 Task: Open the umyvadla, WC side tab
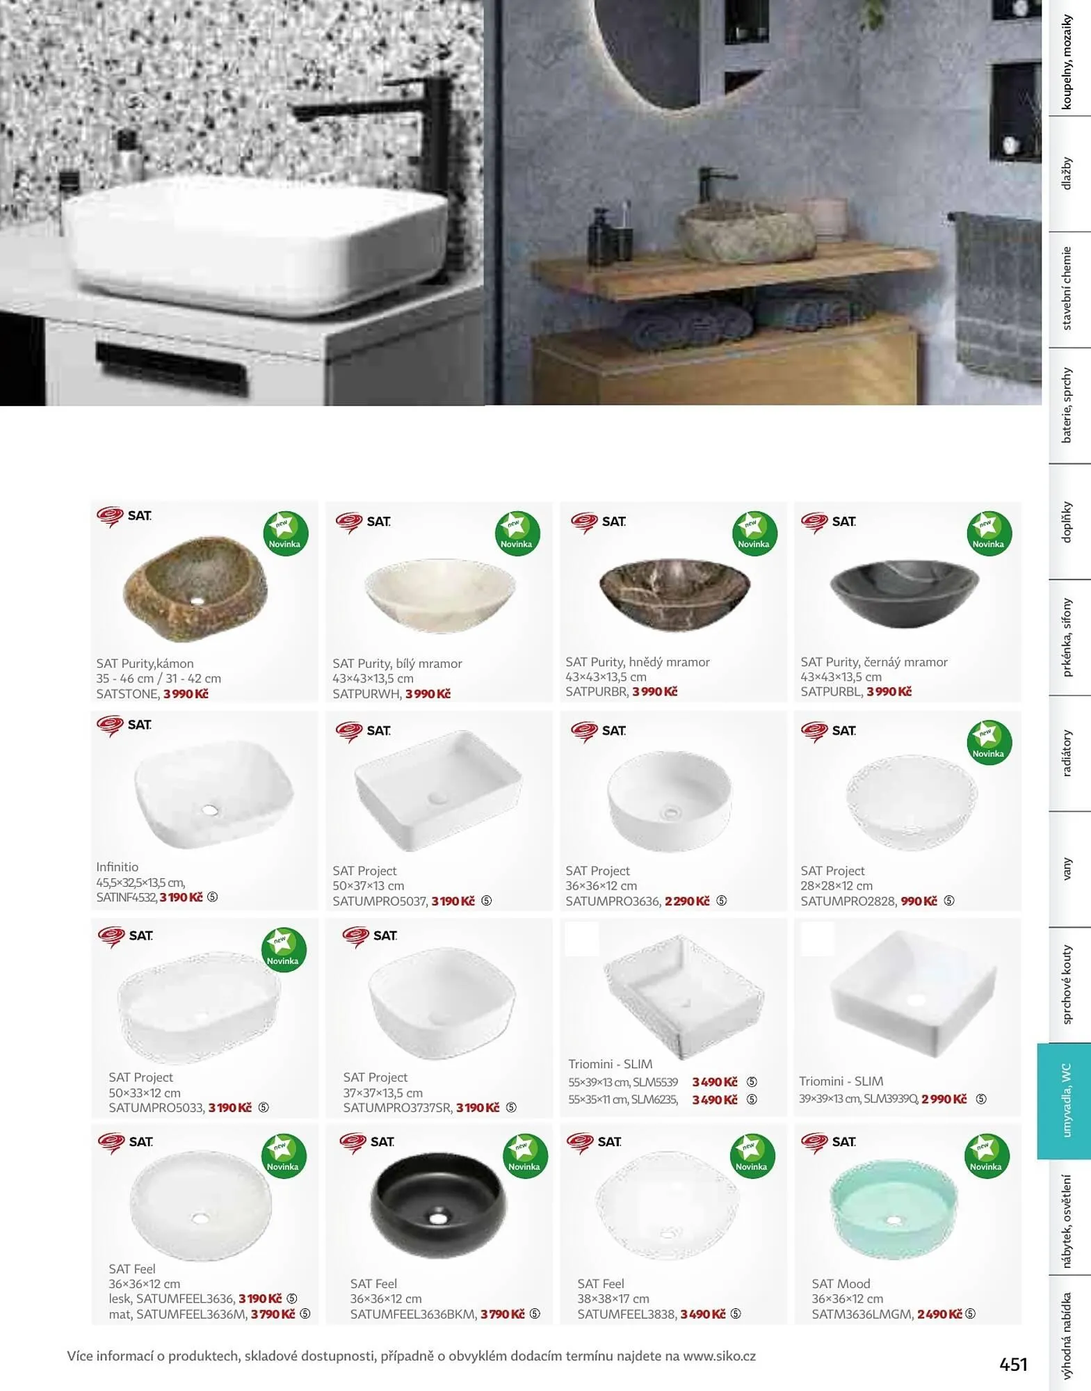[1064, 1101]
